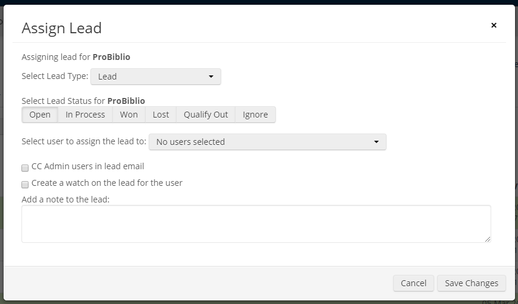The image size is (518, 304).
Task: Set lead status to Ignore
Action: point(255,115)
